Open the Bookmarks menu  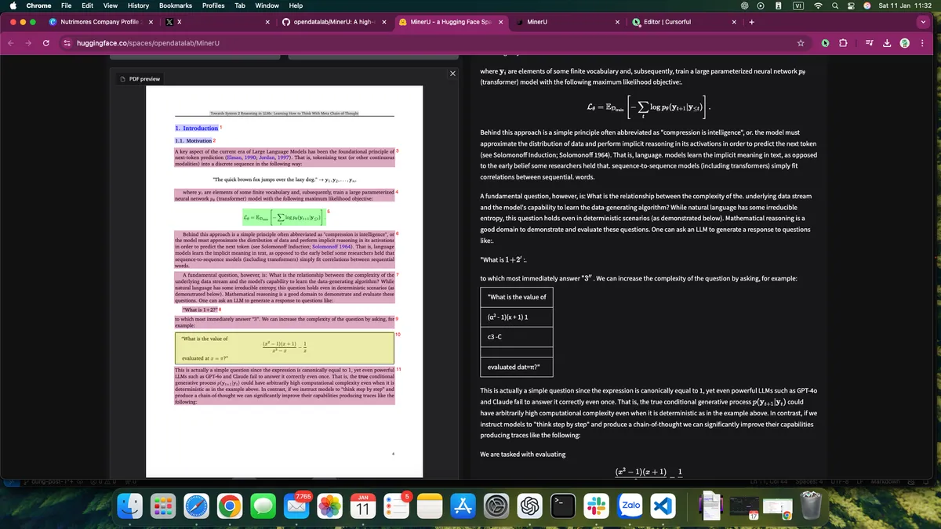point(175,5)
